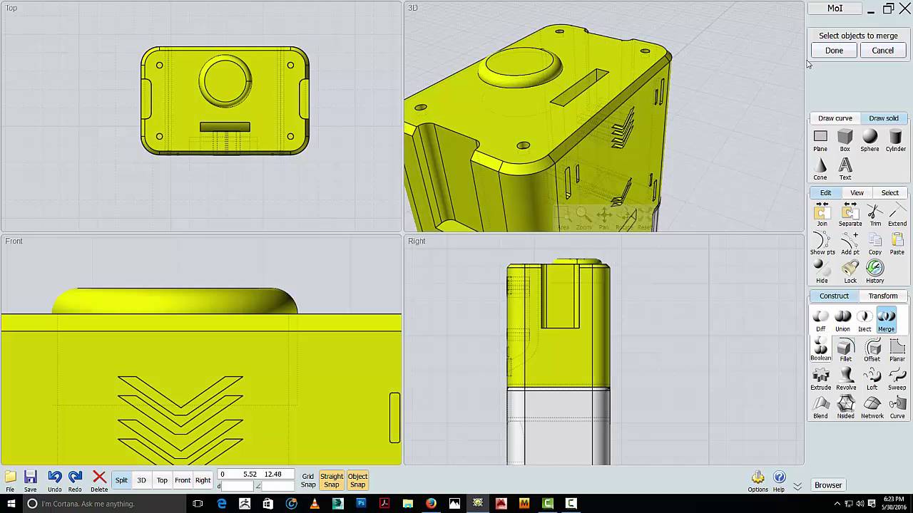913x513 pixels.
Task: Toggle Straight Snap off
Action: (332, 480)
